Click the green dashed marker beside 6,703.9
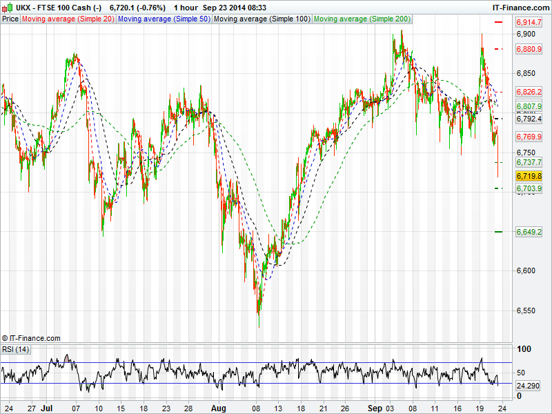This screenshot has width=552, height=414. click(x=499, y=188)
